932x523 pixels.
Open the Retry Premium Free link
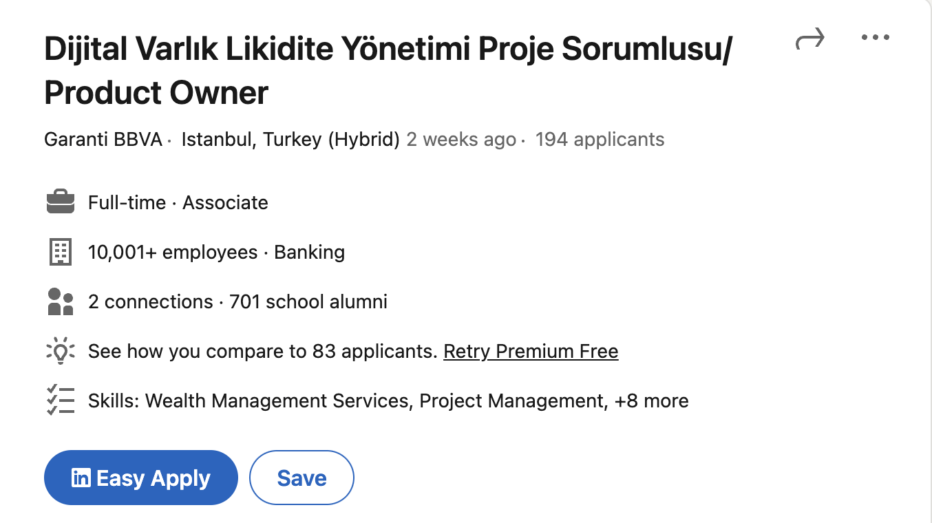pos(531,351)
